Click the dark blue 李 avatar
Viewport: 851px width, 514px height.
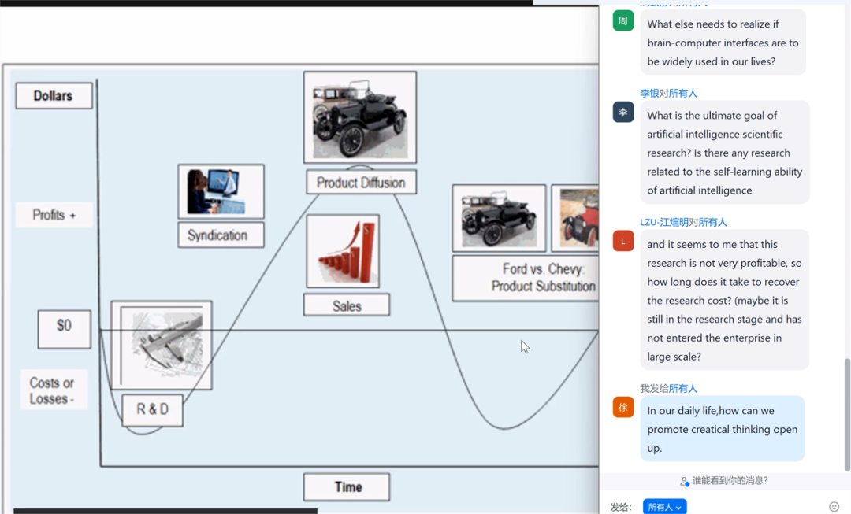click(623, 113)
